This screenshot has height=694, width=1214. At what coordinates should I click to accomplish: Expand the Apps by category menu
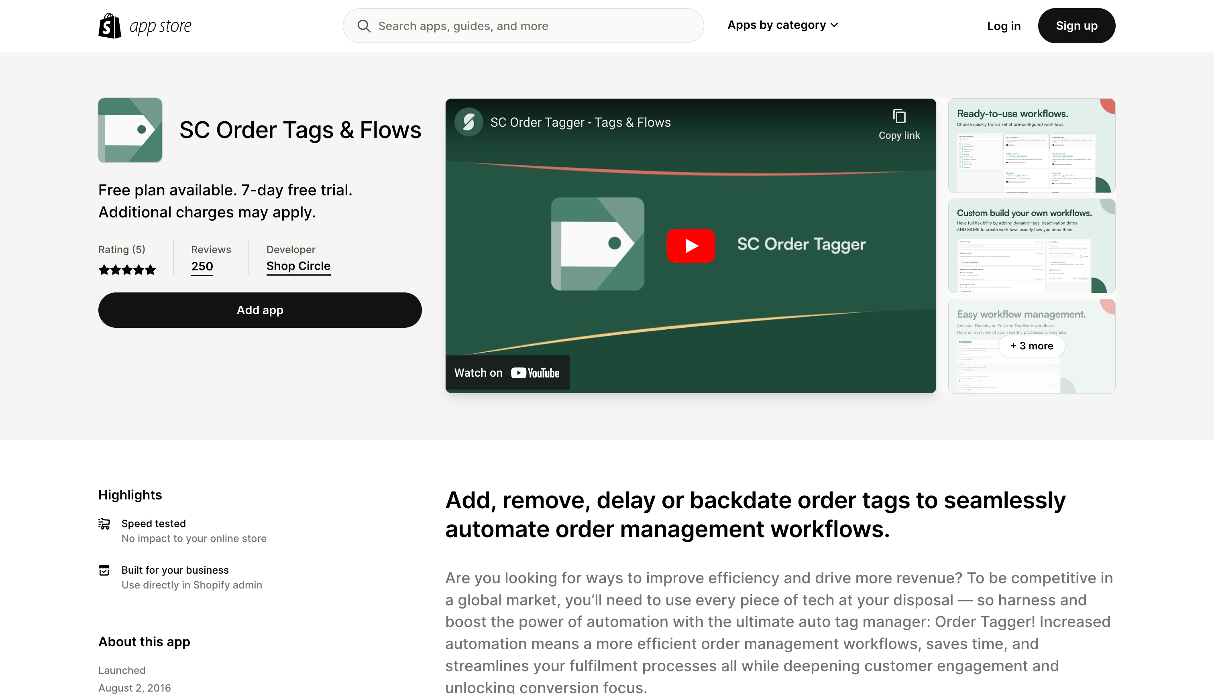(x=782, y=25)
